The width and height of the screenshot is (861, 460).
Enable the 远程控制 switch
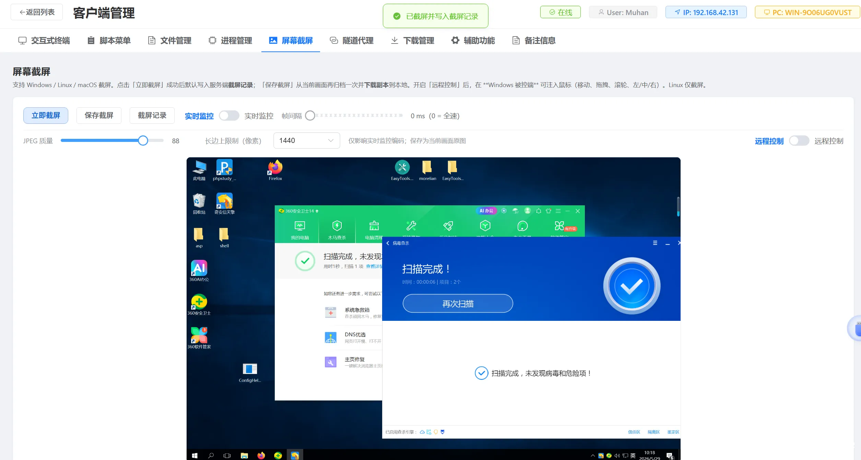[x=799, y=141]
